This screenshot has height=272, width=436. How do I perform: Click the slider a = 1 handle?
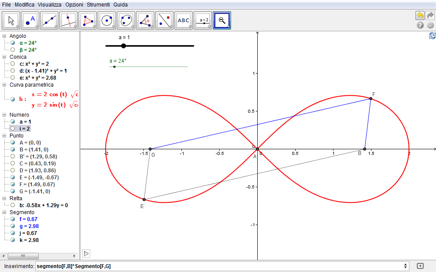point(123,46)
